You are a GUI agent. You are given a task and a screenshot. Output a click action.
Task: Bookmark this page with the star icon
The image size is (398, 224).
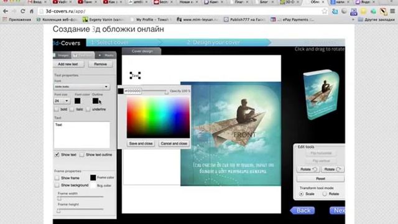pos(325,11)
